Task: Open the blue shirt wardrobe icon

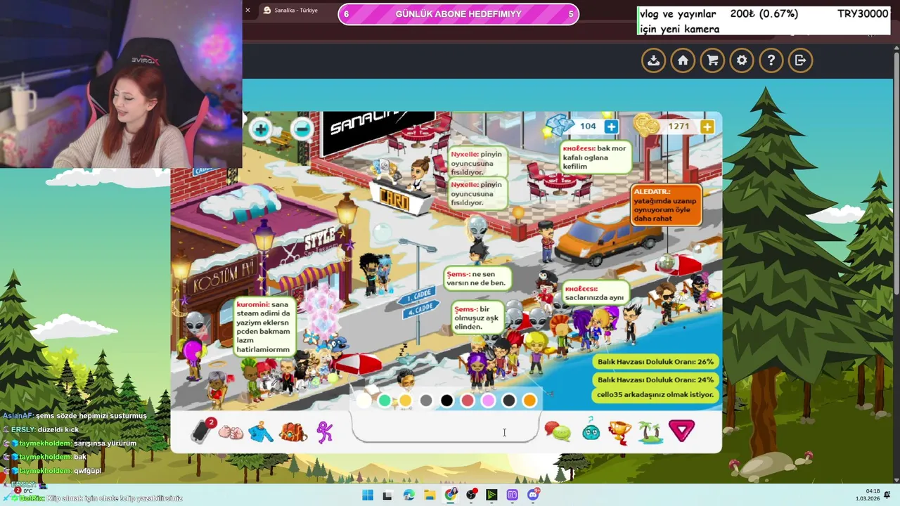Action: pos(261,432)
